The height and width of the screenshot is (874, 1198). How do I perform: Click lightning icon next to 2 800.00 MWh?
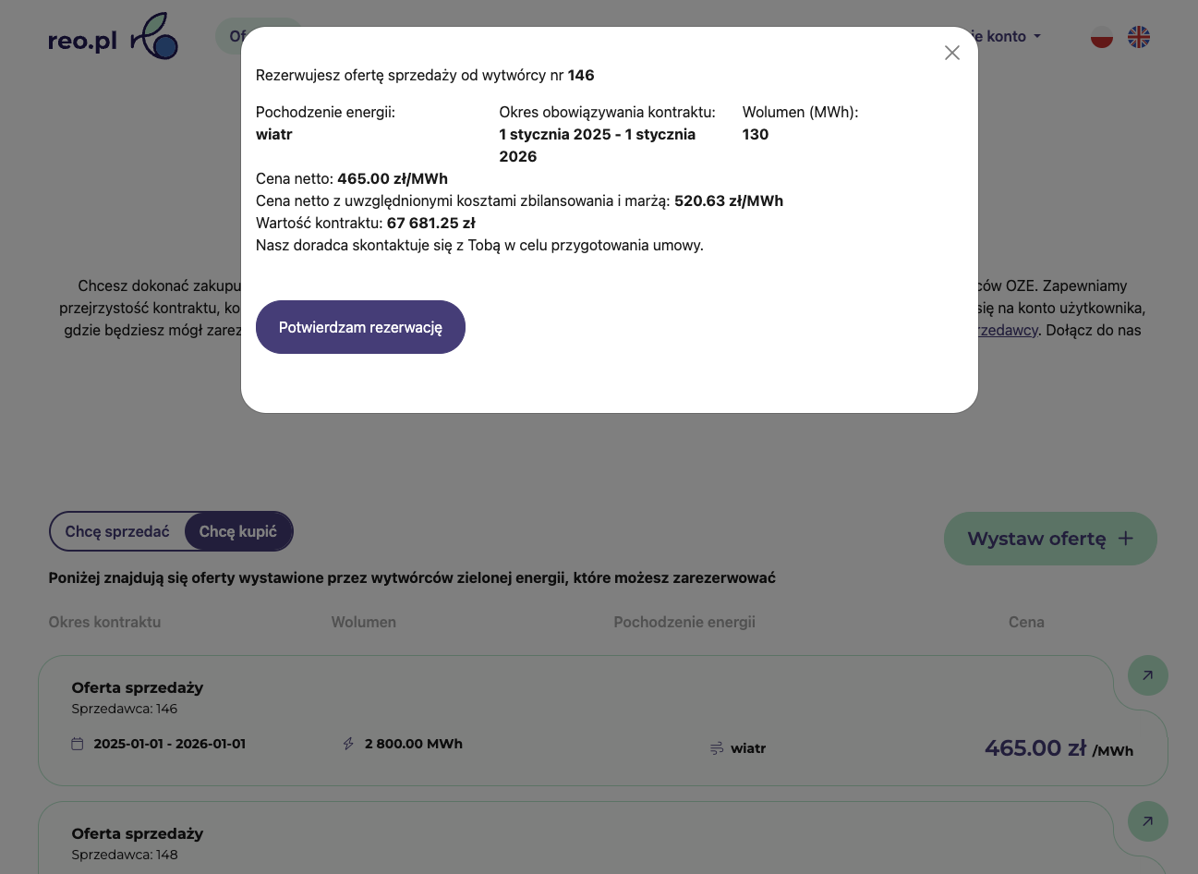348,744
